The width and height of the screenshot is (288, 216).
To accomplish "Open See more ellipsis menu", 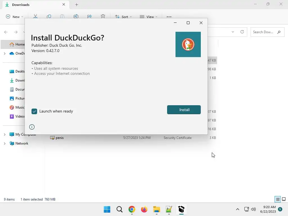I will (x=169, y=17).
